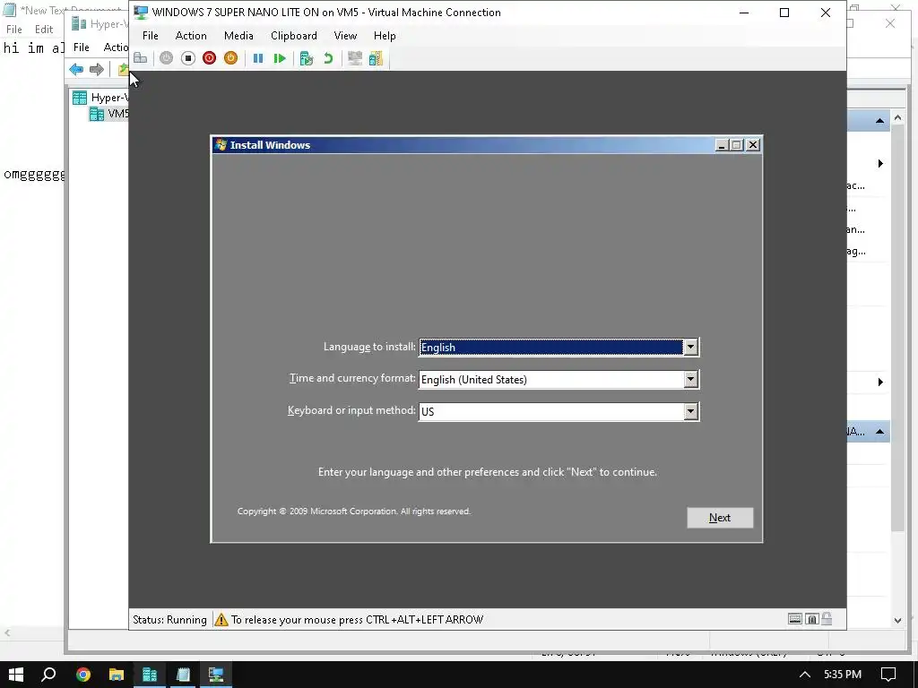This screenshot has height=688, width=918.
Task: Open the Keyboard or input method dropdown
Action: 691,411
